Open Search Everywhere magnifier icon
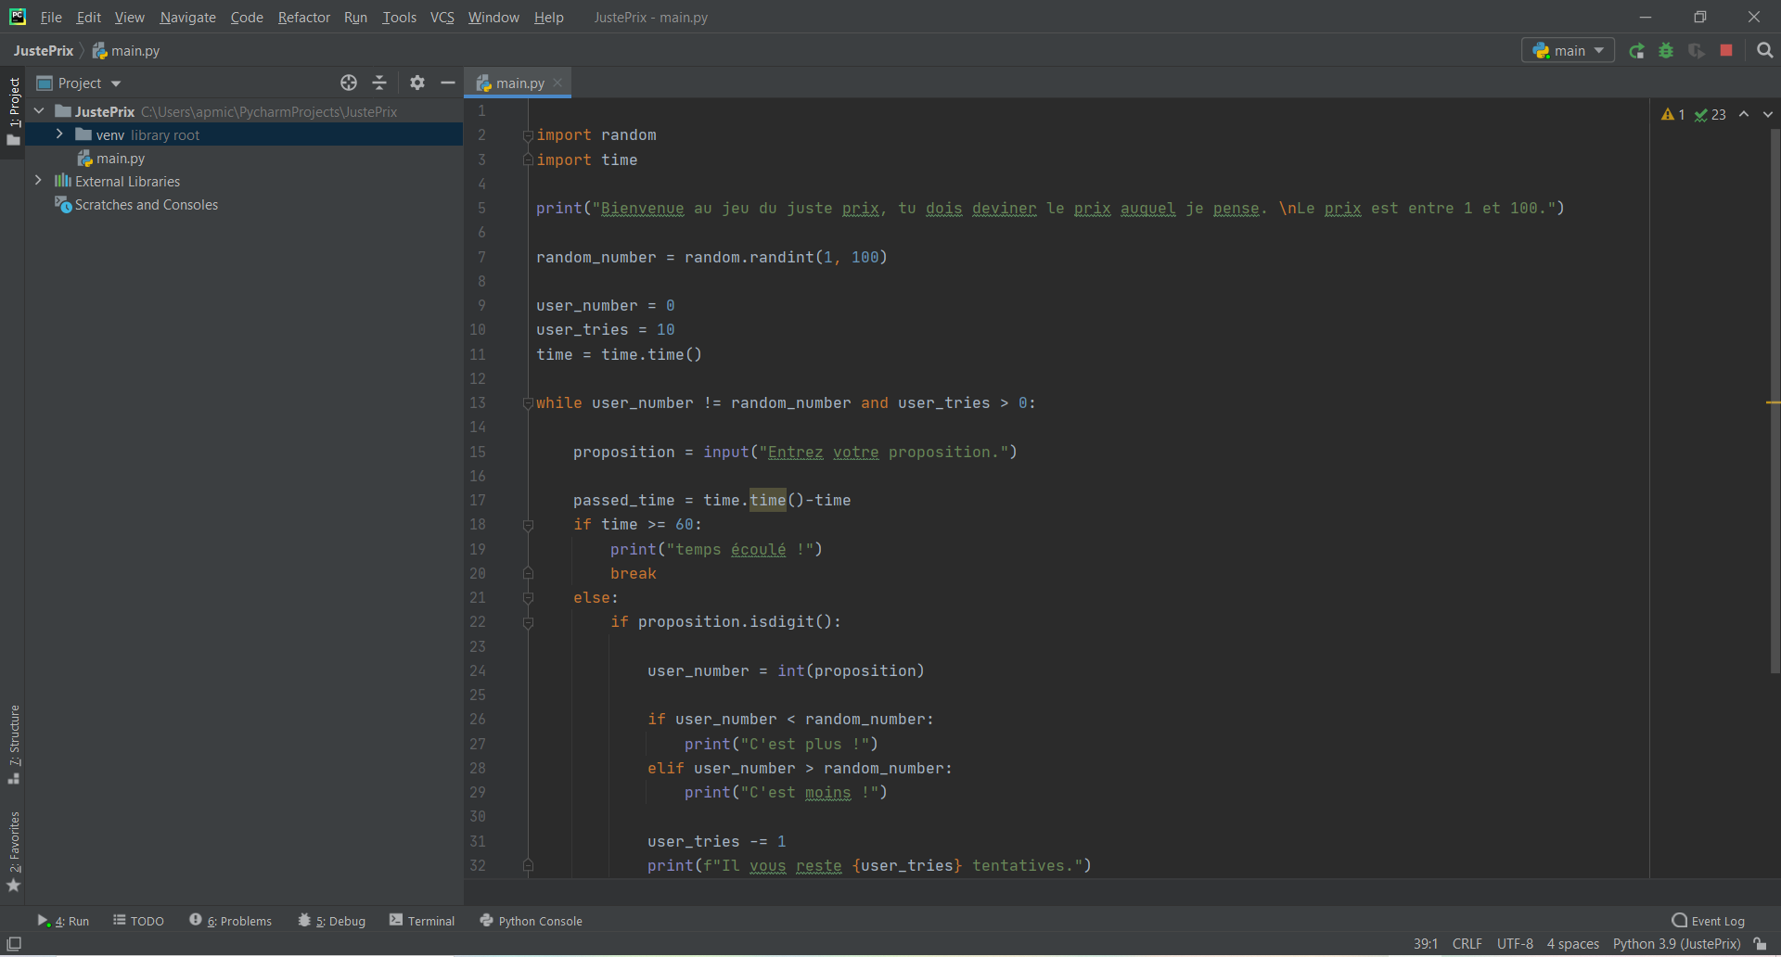This screenshot has width=1781, height=957. point(1764,51)
